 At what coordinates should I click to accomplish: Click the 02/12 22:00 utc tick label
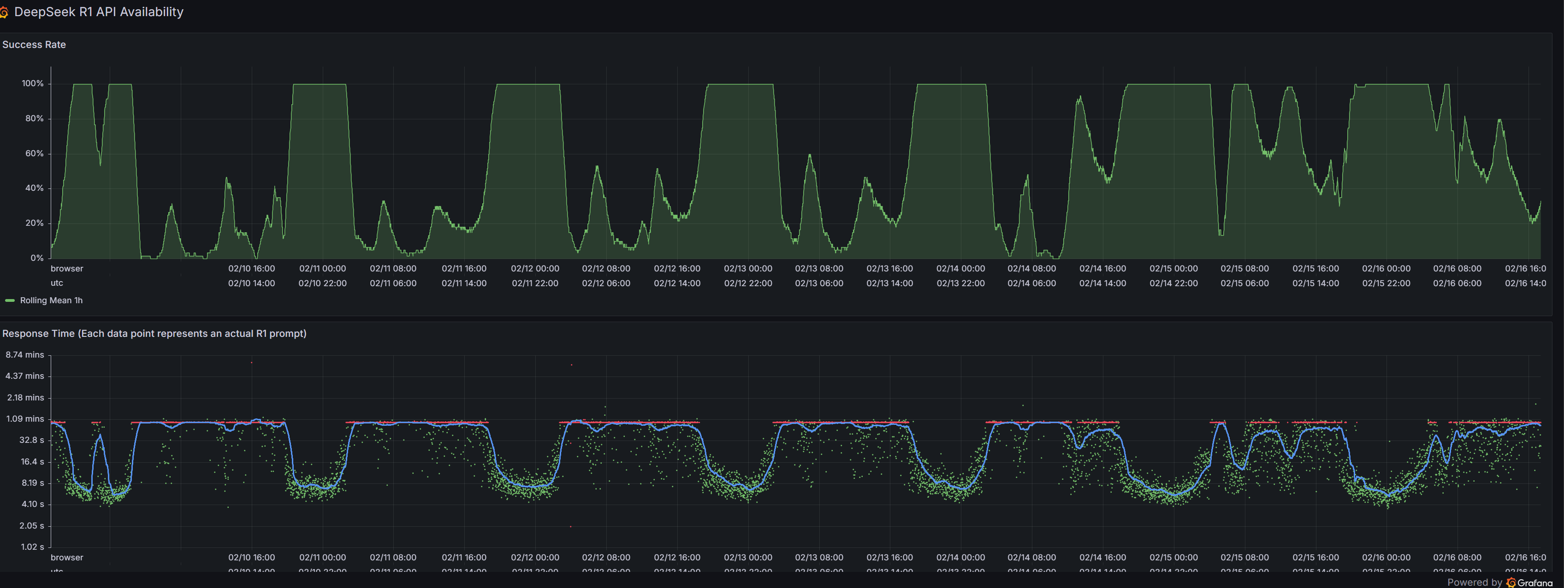(x=748, y=283)
